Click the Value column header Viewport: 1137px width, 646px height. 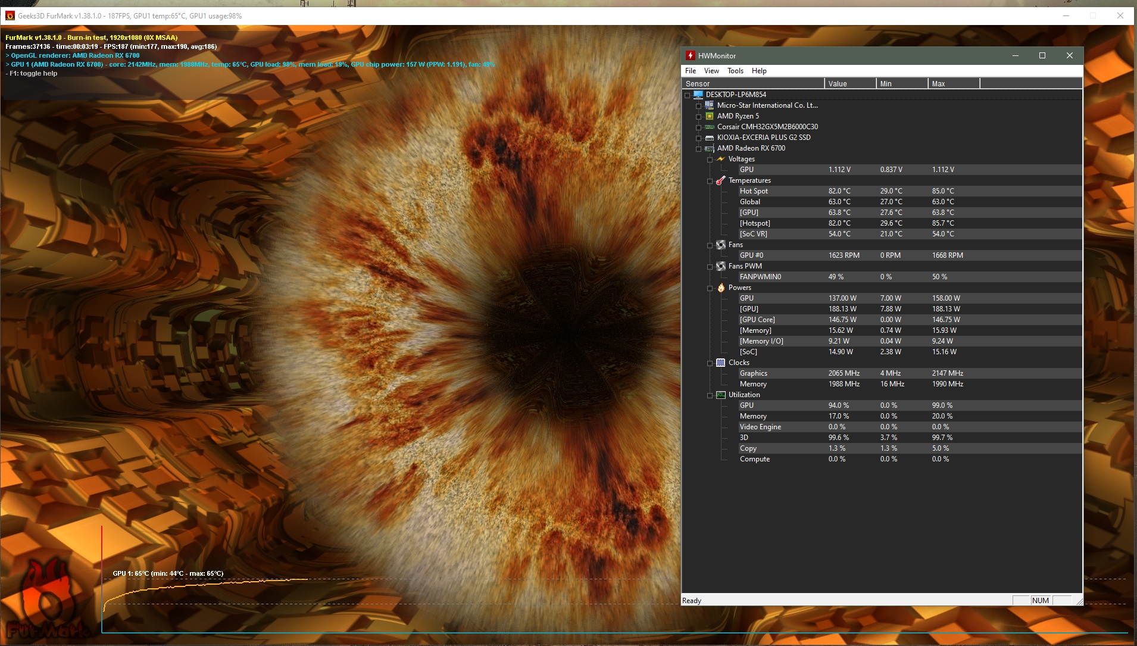(850, 83)
